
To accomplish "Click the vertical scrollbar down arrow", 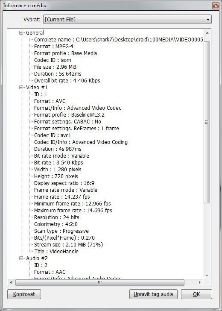I will click(207, 275).
